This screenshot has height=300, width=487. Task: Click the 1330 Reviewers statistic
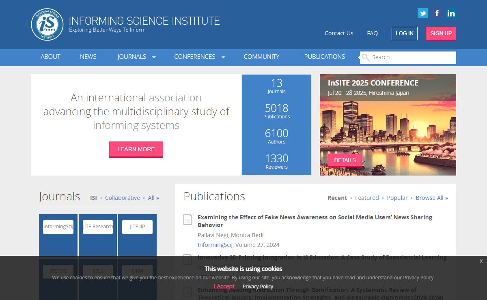[x=276, y=161]
